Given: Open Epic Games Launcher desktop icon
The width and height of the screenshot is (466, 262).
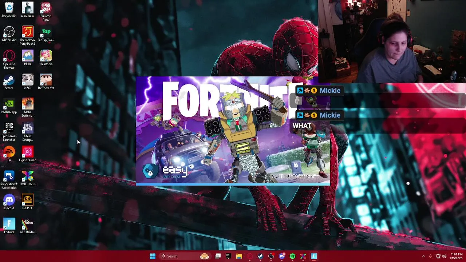Looking at the screenshot, I should [x=9, y=132].
